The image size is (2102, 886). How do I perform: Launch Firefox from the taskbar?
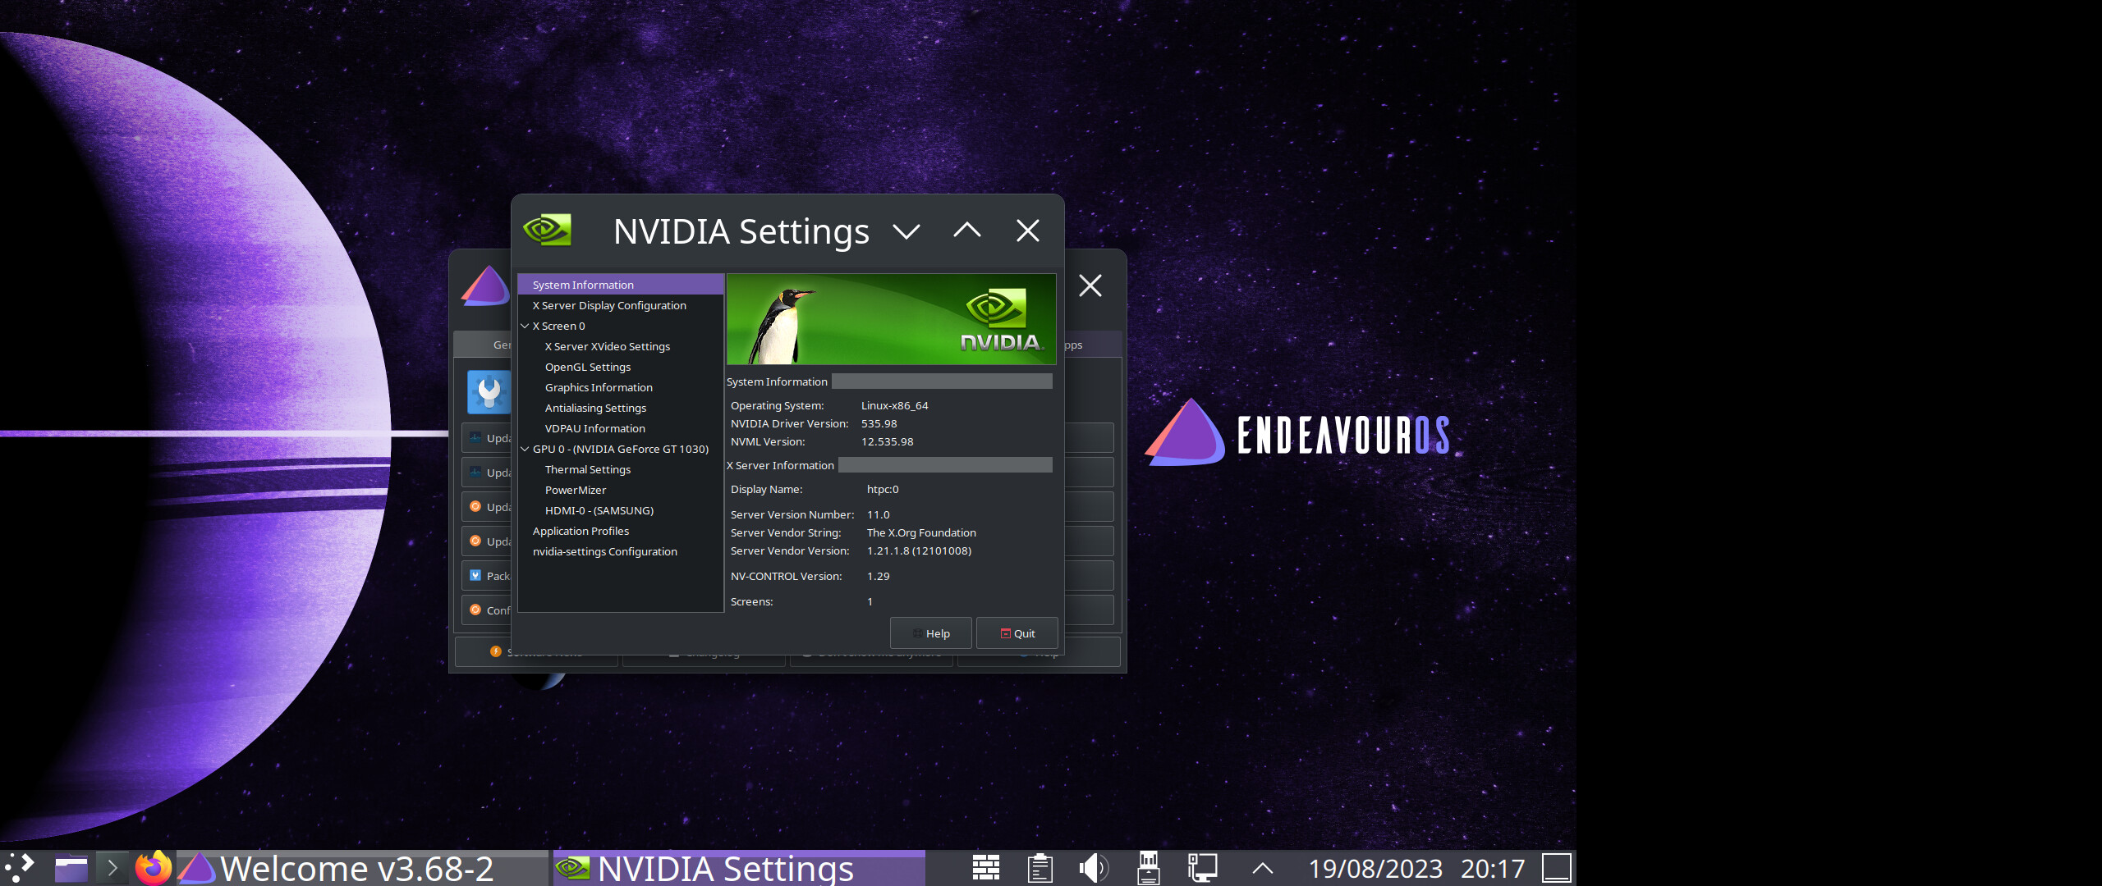point(153,868)
